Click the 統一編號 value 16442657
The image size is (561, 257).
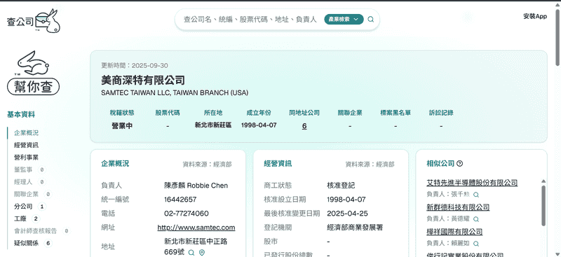180,200
